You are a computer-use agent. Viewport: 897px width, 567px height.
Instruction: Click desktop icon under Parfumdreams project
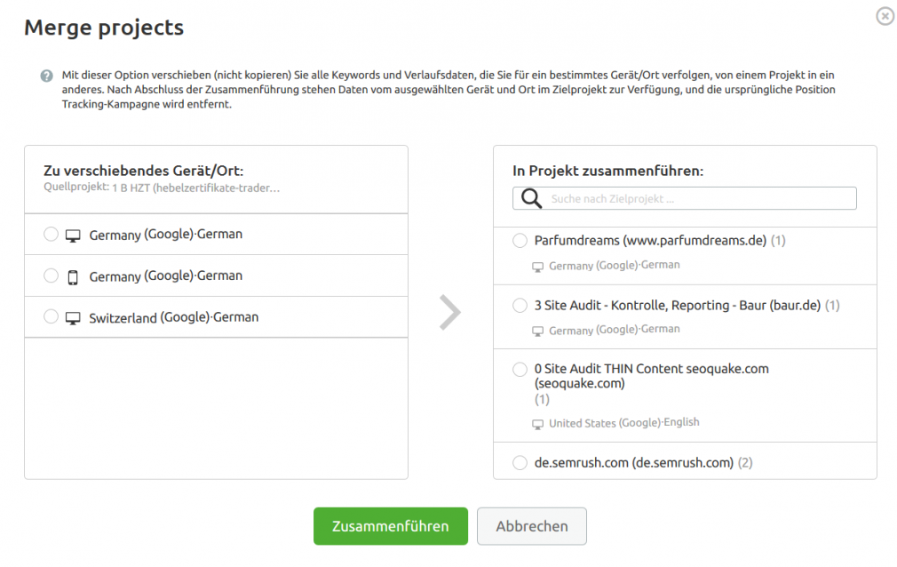537,267
